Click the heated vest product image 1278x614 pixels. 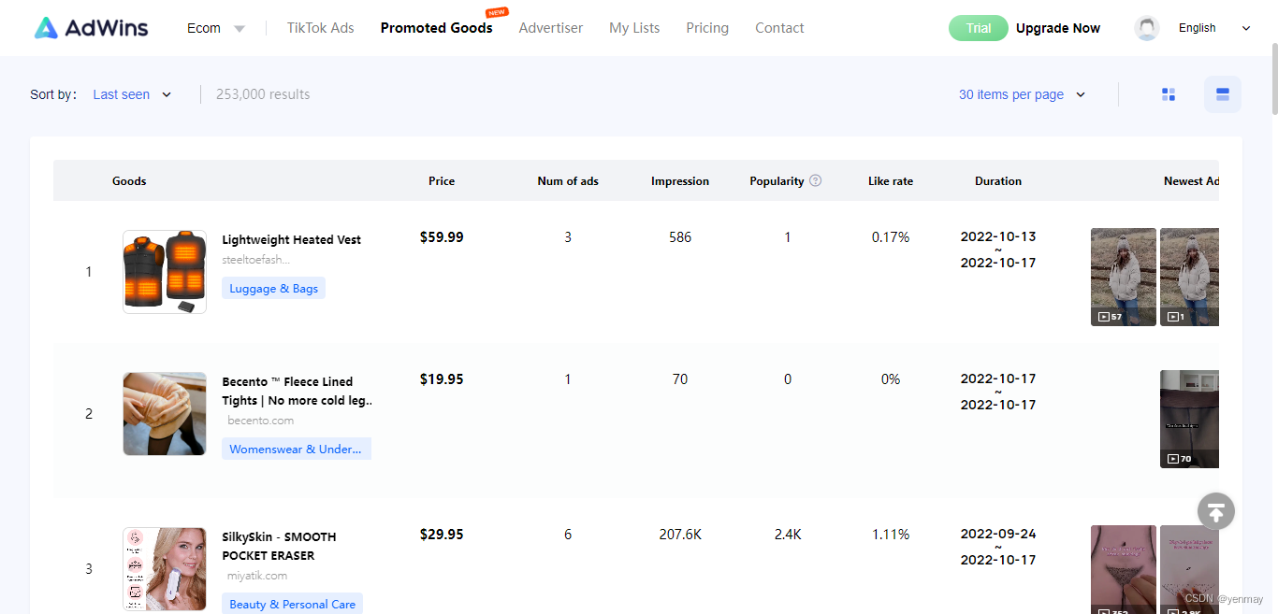(x=165, y=272)
